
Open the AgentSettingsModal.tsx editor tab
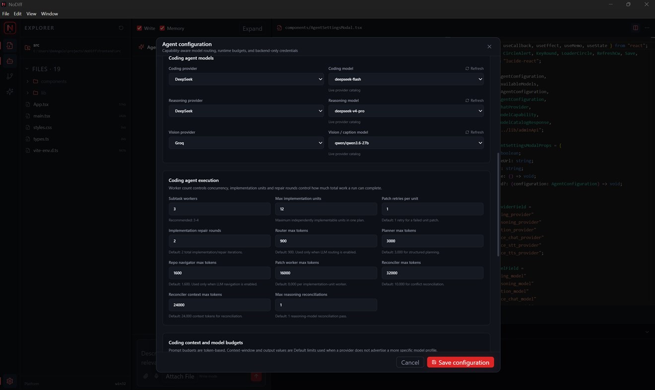(x=320, y=28)
